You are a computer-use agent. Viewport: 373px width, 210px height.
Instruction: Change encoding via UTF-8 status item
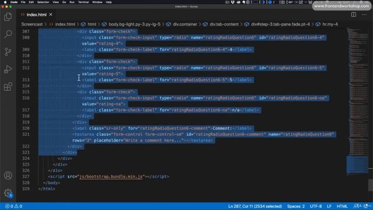click(x=316, y=206)
